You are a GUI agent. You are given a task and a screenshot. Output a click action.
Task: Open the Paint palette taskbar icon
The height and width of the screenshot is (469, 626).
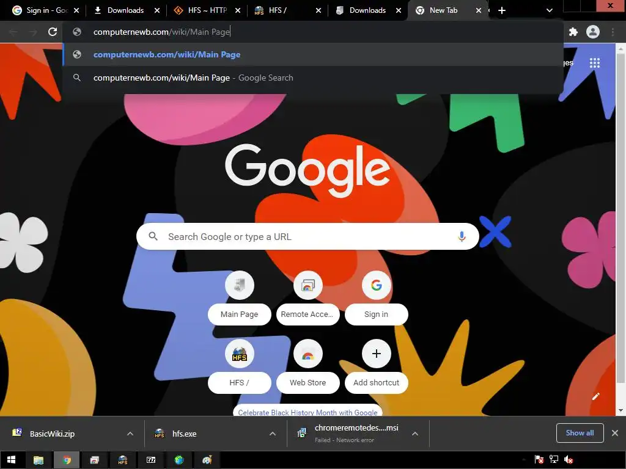tap(207, 460)
